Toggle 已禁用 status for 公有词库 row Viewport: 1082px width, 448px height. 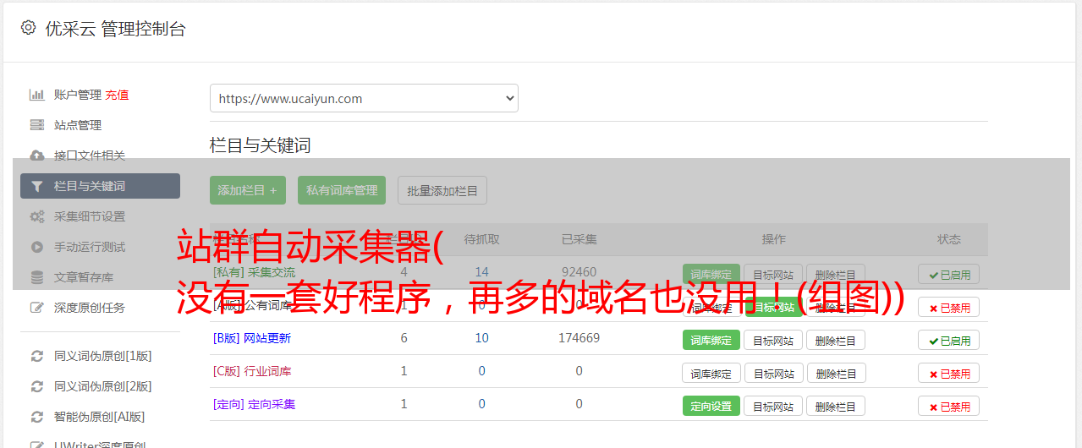pos(949,307)
